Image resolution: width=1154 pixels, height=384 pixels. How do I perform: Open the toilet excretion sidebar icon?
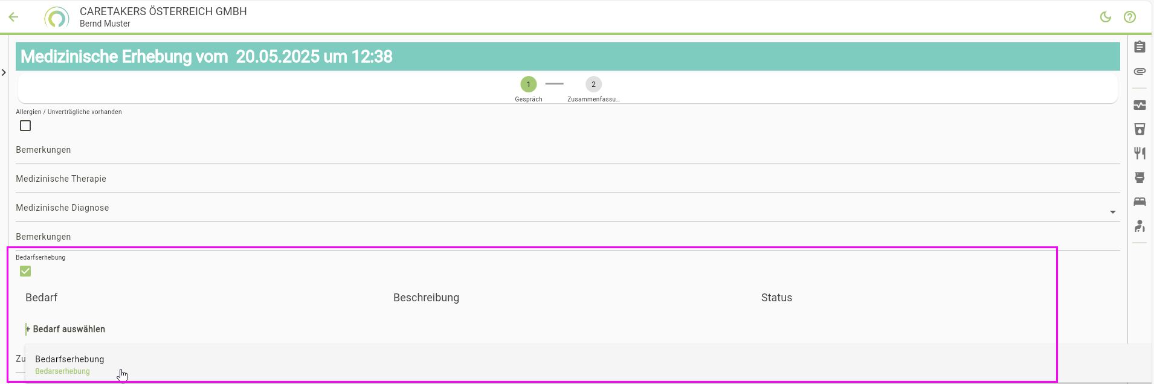coord(1139,178)
